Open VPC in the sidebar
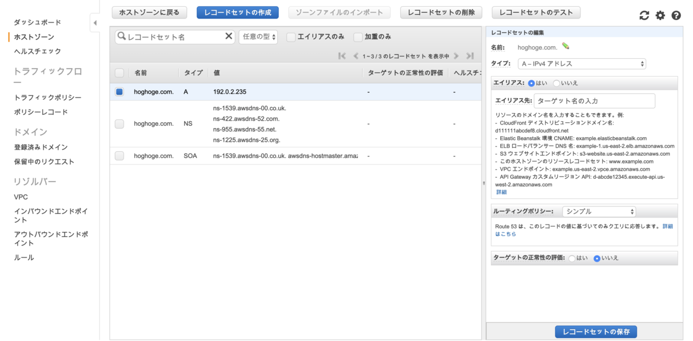 point(21,197)
